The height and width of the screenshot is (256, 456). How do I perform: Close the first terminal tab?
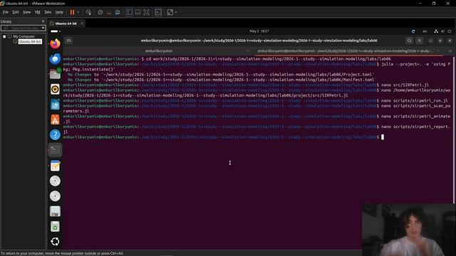tap(248, 51)
